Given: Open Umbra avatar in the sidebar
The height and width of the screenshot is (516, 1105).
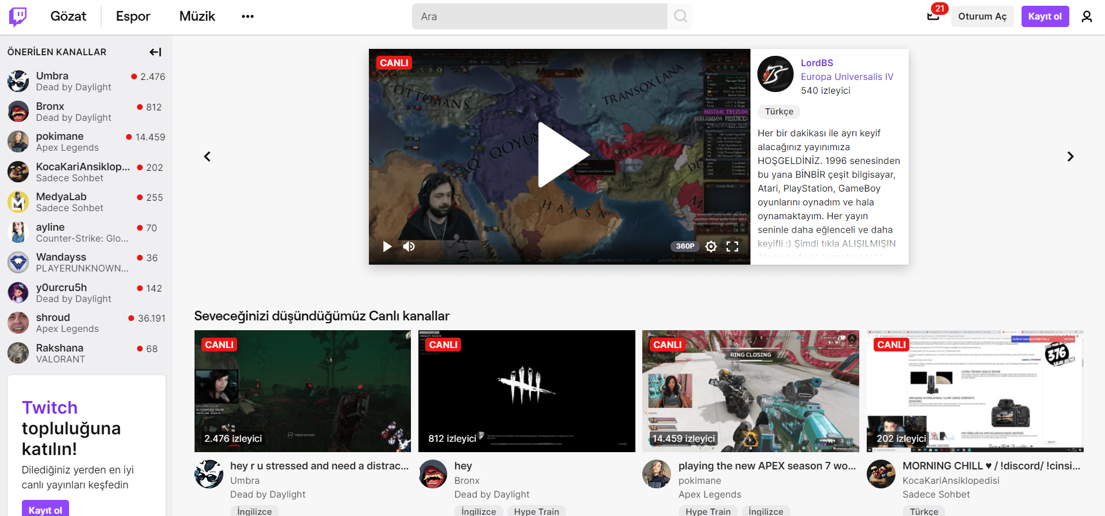Looking at the screenshot, I should (x=18, y=81).
